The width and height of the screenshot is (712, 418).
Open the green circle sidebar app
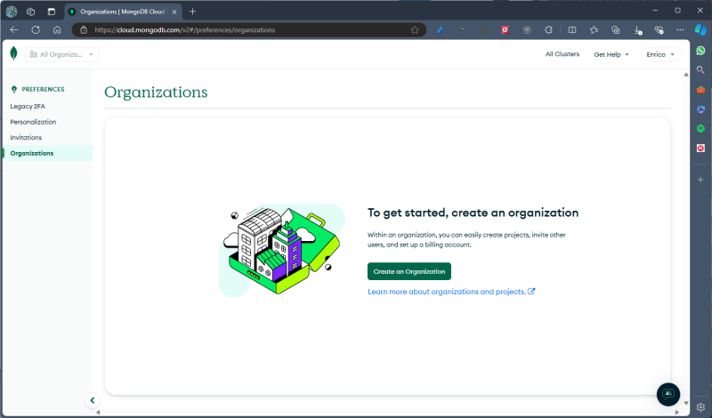700,129
